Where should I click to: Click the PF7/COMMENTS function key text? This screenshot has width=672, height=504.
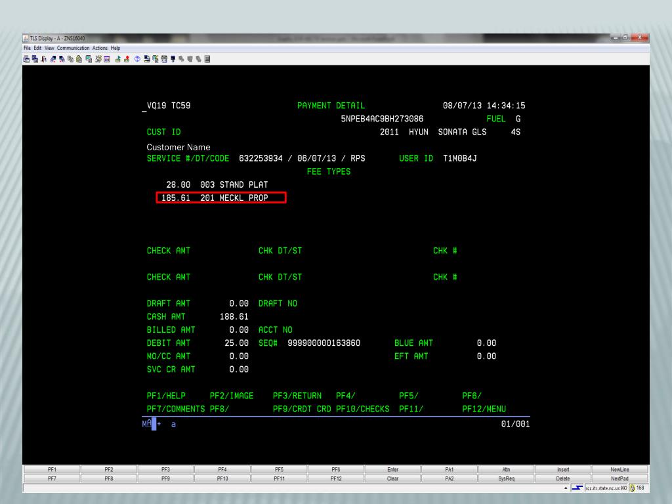pos(176,409)
